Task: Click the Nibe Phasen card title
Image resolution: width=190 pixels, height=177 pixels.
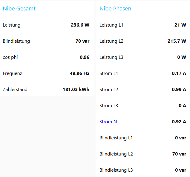Action: 115,9
